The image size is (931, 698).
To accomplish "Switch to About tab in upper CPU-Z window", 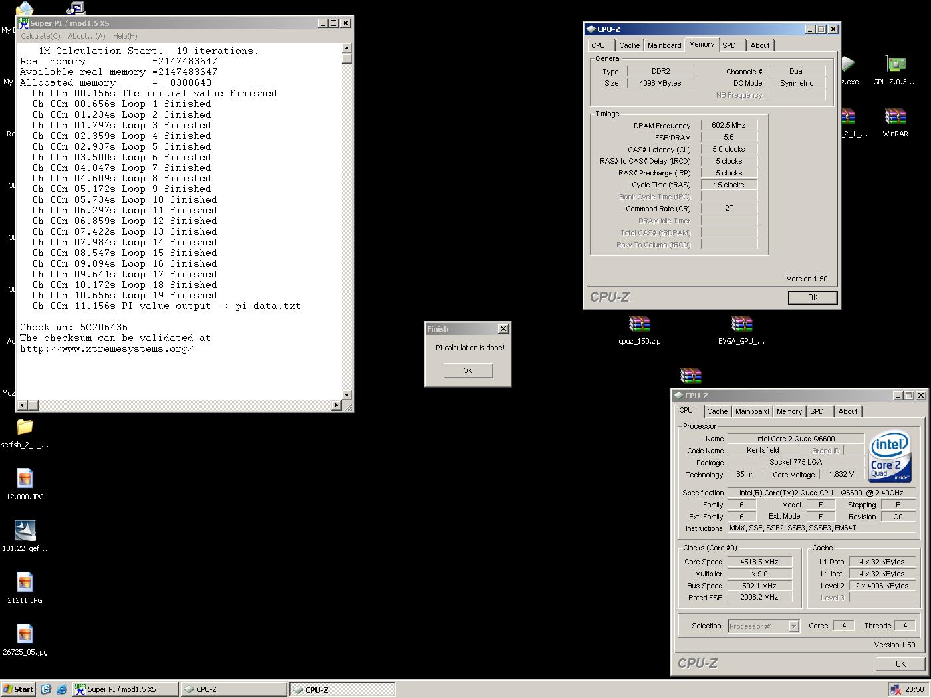I will [760, 45].
